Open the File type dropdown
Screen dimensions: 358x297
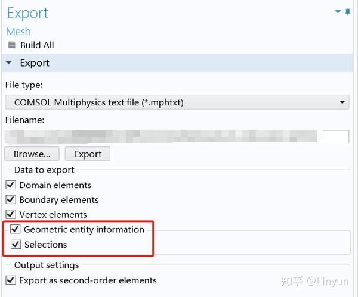[x=177, y=102]
